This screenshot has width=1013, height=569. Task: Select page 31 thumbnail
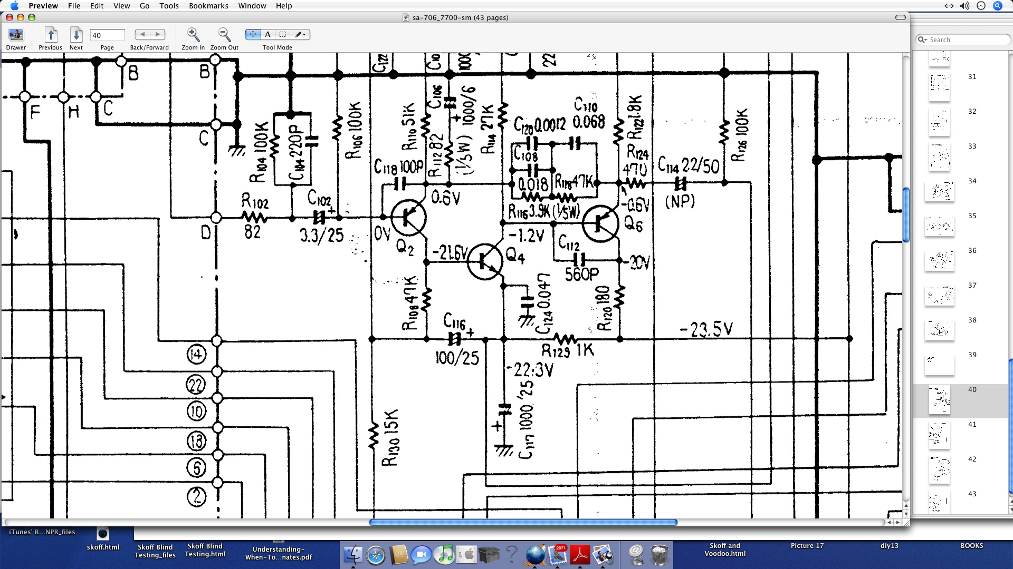coord(939,87)
